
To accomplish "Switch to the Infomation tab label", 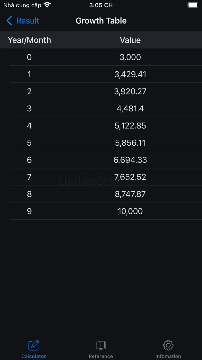I will click(168, 356).
